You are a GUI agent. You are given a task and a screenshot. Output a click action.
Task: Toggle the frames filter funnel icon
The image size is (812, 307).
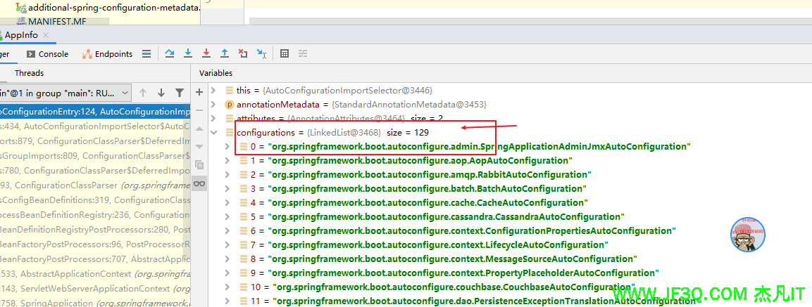pyautogui.click(x=180, y=93)
